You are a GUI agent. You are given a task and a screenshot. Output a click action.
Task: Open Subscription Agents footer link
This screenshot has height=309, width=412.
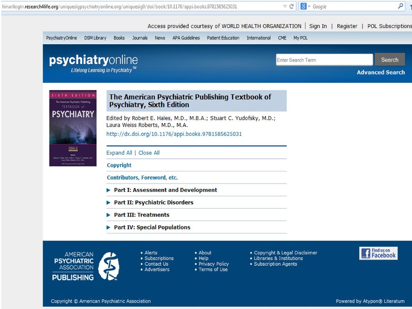pyautogui.click(x=275, y=264)
